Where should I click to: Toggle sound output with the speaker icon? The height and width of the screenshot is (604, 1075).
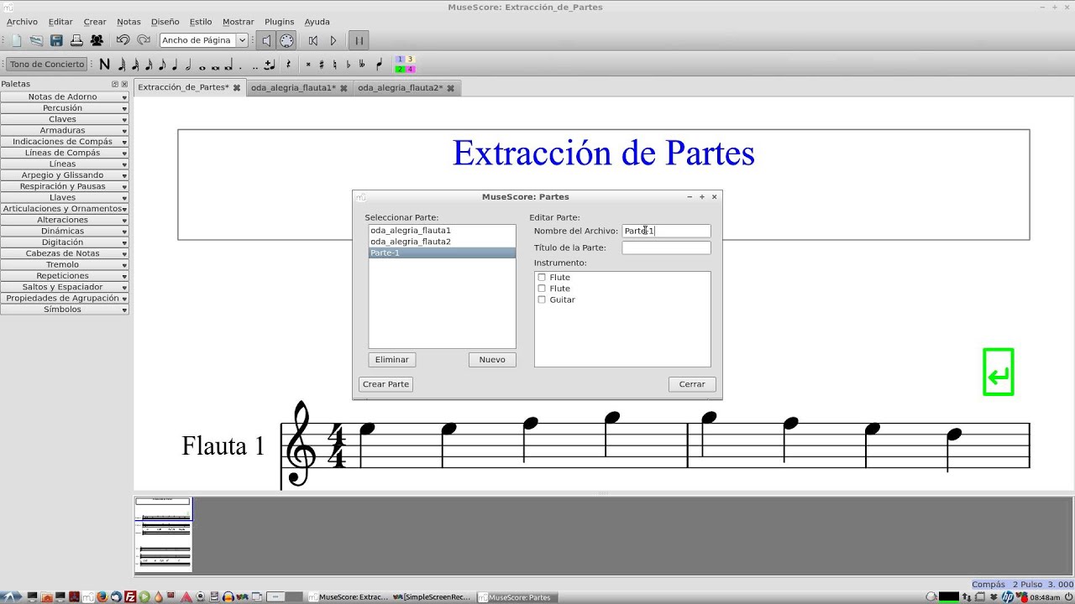(x=266, y=40)
